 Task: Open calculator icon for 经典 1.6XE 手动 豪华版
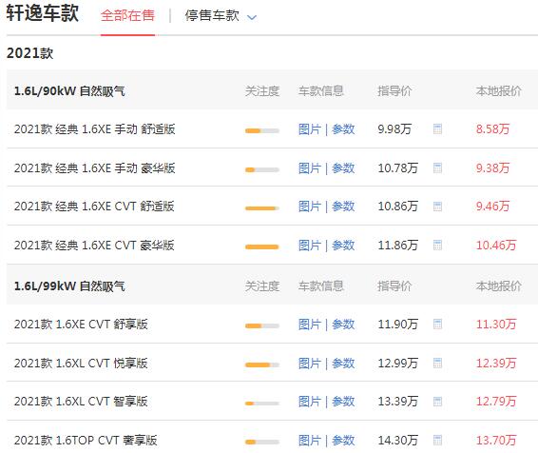coord(437,167)
